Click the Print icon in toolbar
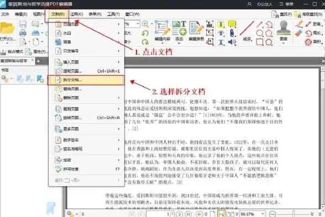The image size is (325, 217). [23, 33]
